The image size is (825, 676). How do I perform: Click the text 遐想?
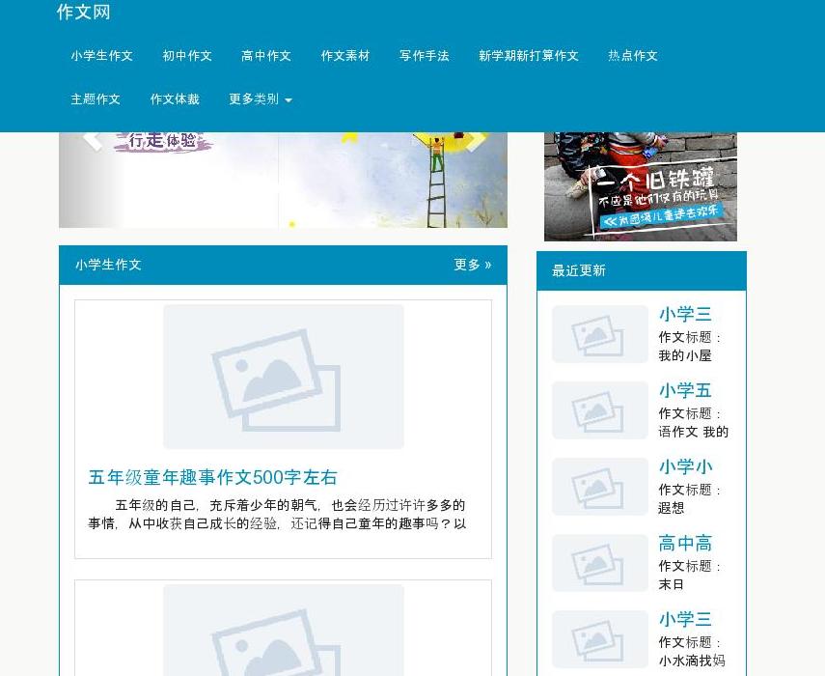[x=672, y=509]
